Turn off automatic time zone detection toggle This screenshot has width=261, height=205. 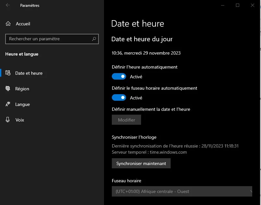tap(119, 97)
